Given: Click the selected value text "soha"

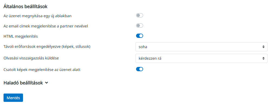Looking at the screenshot, I should click(x=143, y=47).
